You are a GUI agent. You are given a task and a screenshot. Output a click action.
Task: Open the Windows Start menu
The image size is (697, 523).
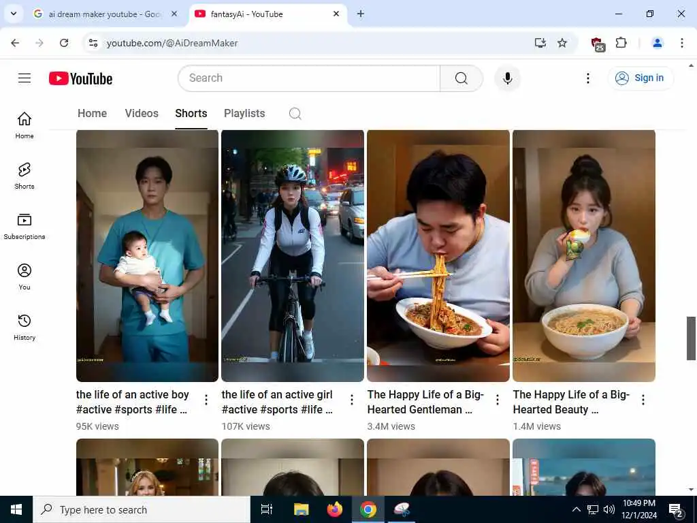click(16, 509)
